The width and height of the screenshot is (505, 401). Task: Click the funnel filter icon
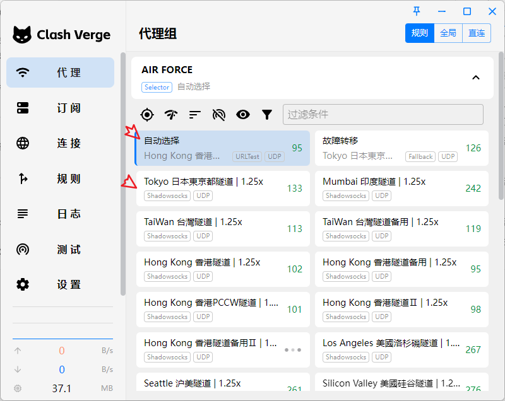267,114
